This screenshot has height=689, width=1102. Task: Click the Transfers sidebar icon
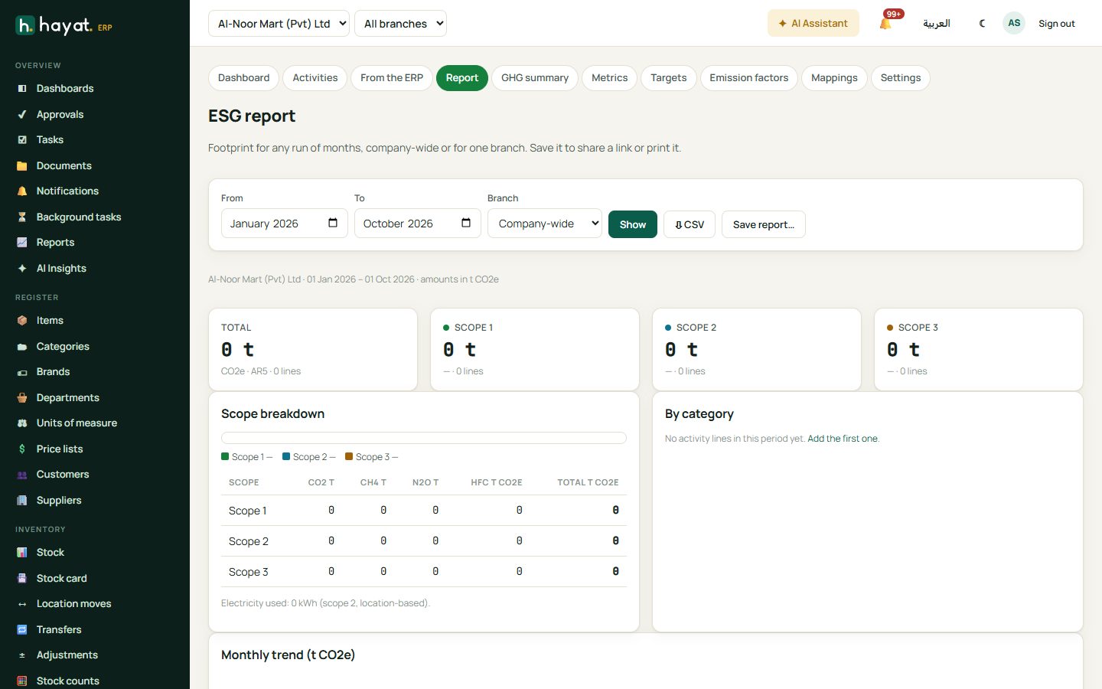tap(22, 630)
